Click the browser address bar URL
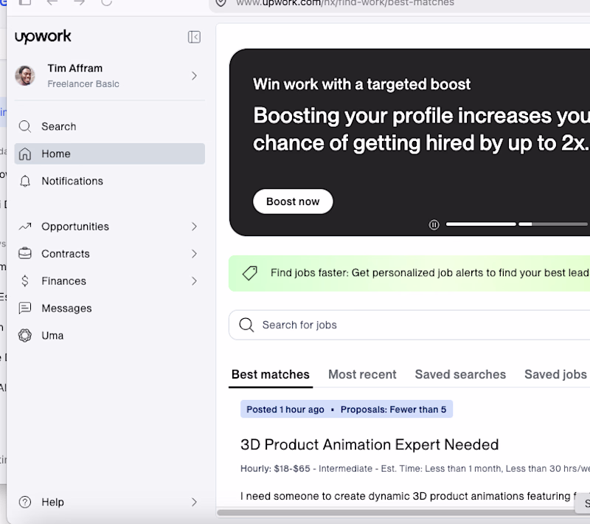Viewport: 590px width, 524px height. pyautogui.click(x=345, y=3)
